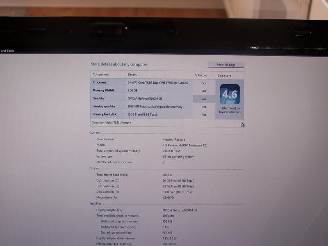The height and width of the screenshot is (246, 328).
Task: Click the Total size of hard disk(s) label
Action: coord(112,175)
